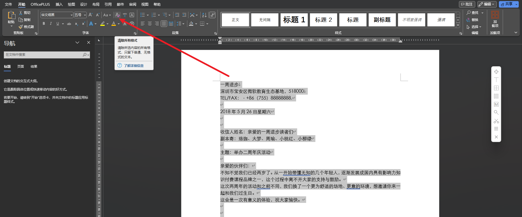Apply the 无间隔 style
Image resolution: width=522 pixels, height=217 pixels.
click(x=265, y=20)
